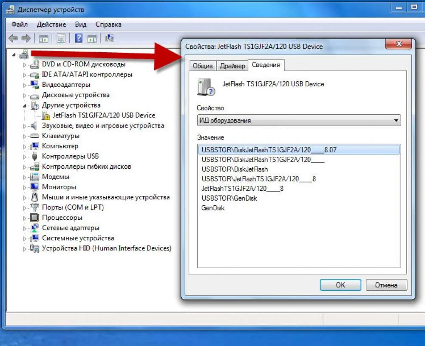Click the JetFlash warning device icon in tree
The width and height of the screenshot is (425, 346).
[x=46, y=116]
